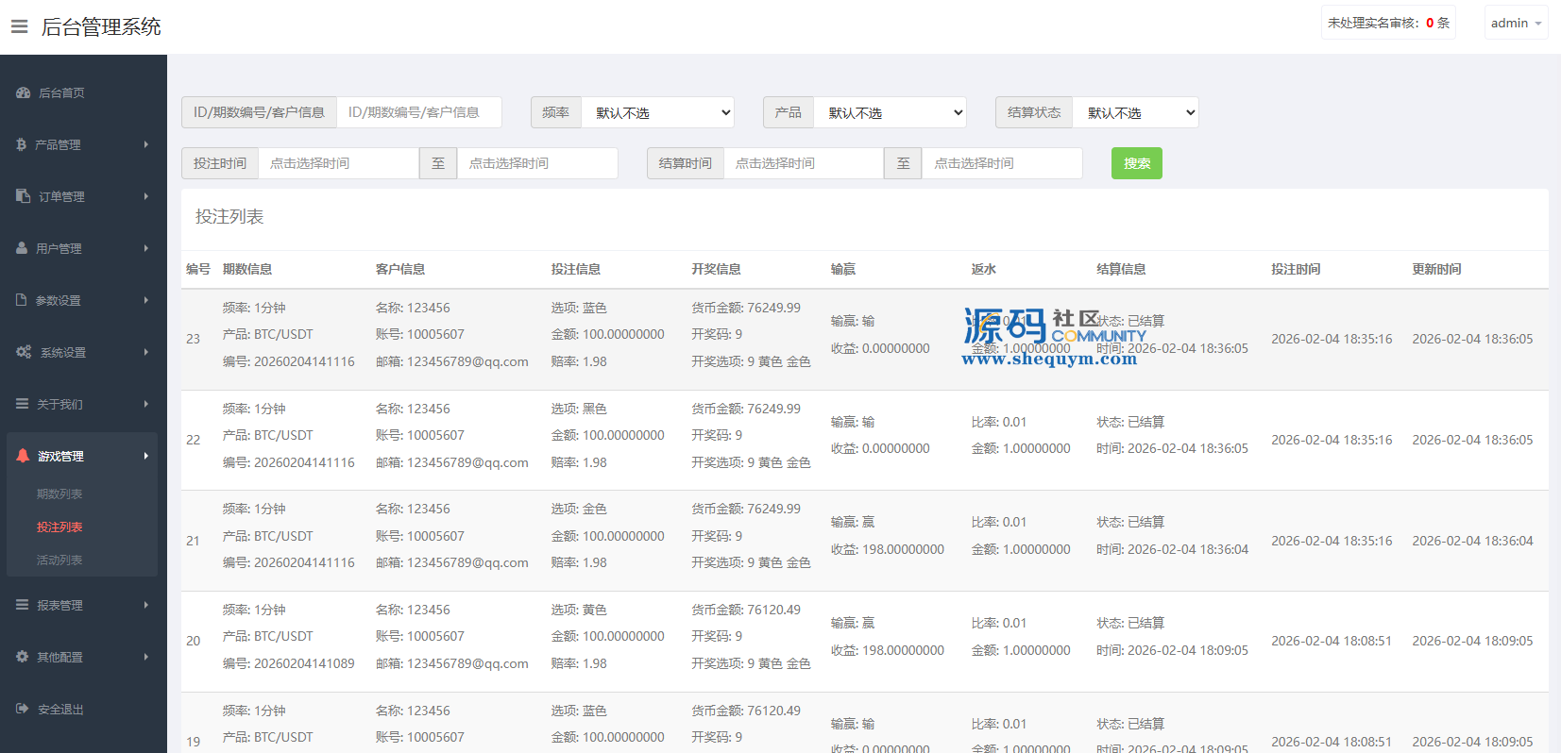Screen dimensions: 1561x753
Task: Open 活动列表 submenu item
Action: pyautogui.click(x=59, y=560)
